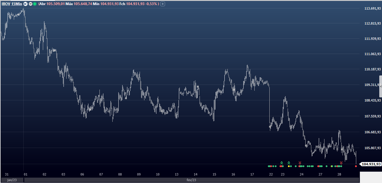382x183 pixels.
Task: Click the first green double-arrow up signal
Action: [x=282, y=163]
